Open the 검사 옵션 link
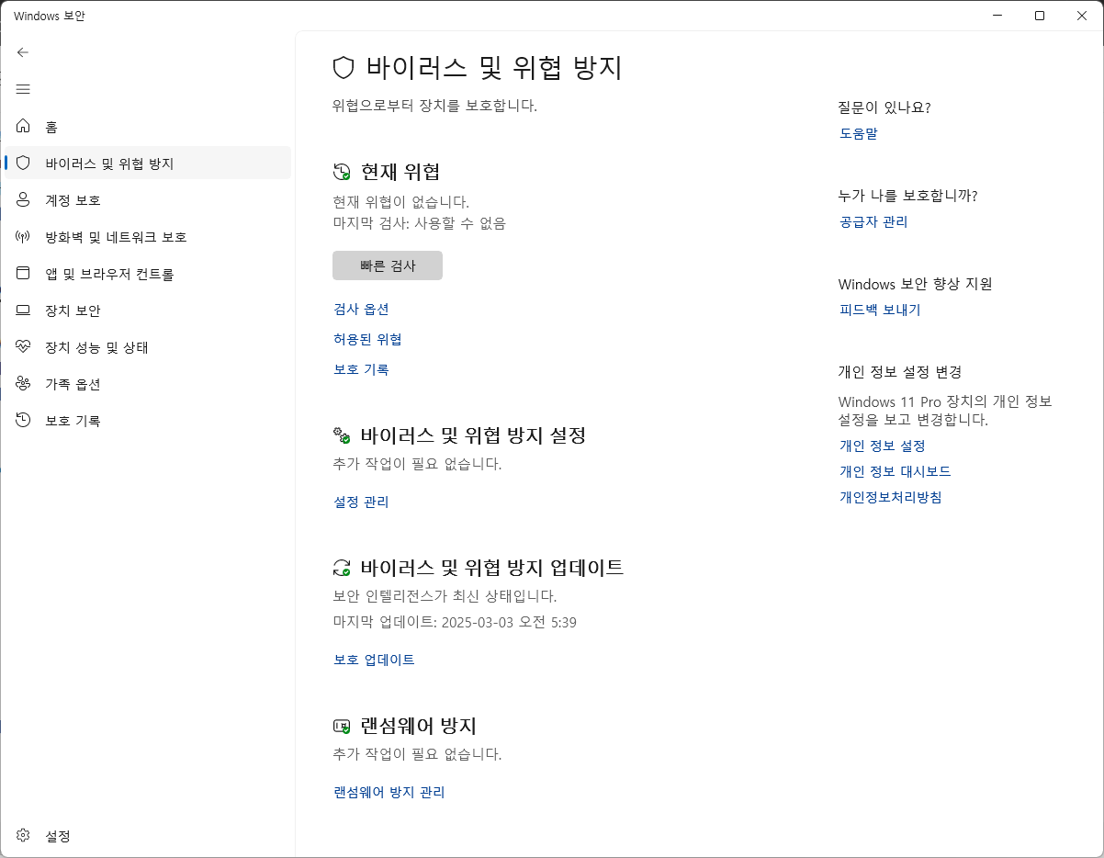 (x=361, y=310)
